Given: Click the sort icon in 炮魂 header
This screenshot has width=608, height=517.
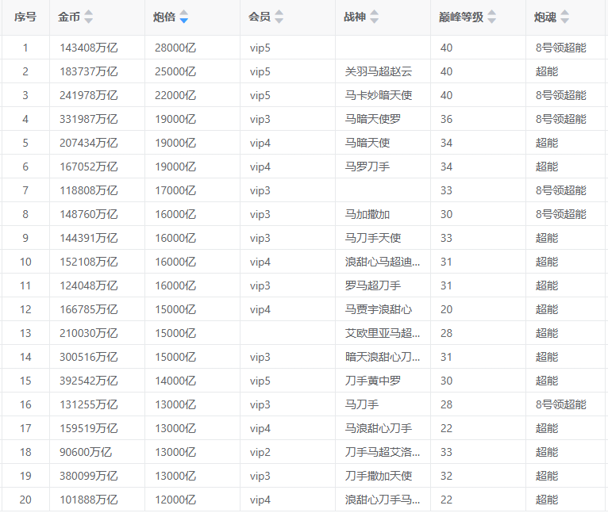Looking at the screenshot, I should pyautogui.click(x=564, y=17).
